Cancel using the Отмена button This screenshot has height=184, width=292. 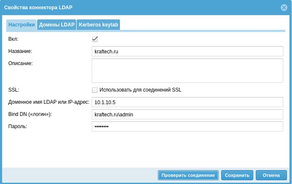(271, 175)
